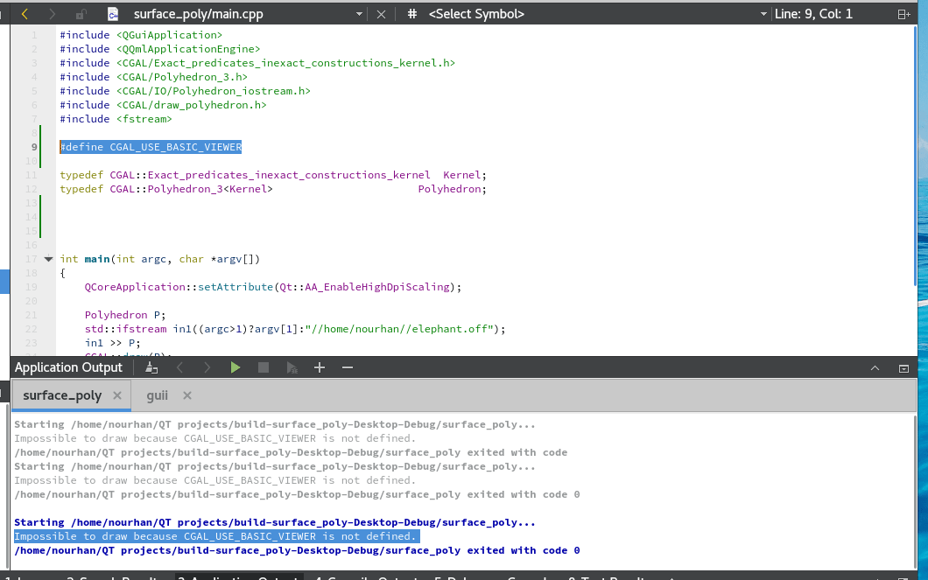The height and width of the screenshot is (580, 928).
Task: Collapse the main function fold arrow
Action: (48, 259)
